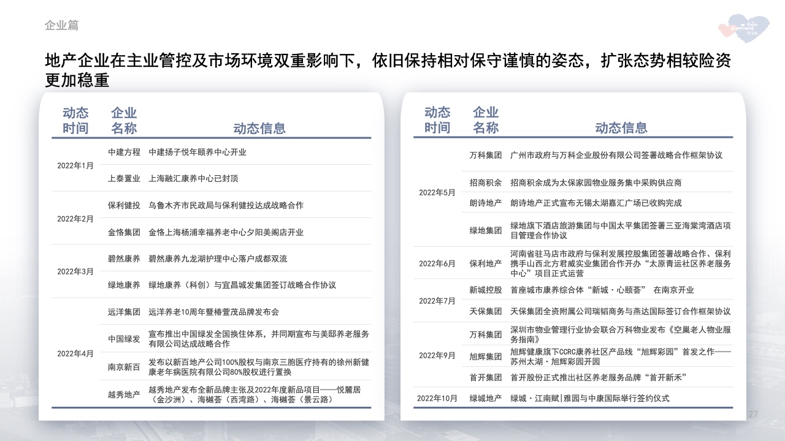Image resolution: width=785 pixels, height=441 pixels.
Task: Click the text starting "宣布推出中国绿发全国换住体系"
Action: (259, 339)
